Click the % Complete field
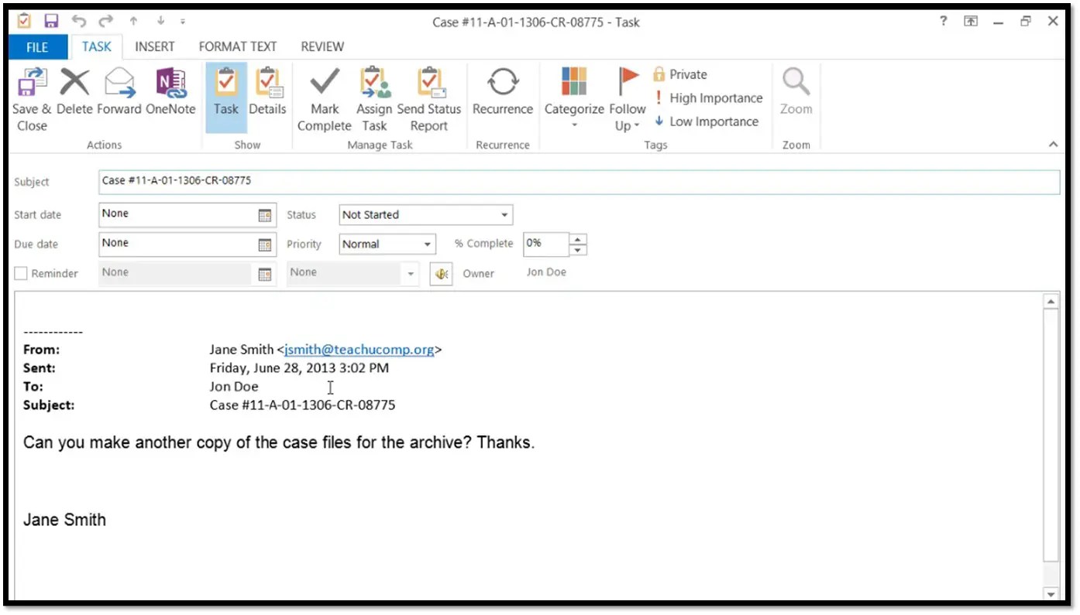Image resolution: width=1080 pixels, height=615 pixels. 546,244
